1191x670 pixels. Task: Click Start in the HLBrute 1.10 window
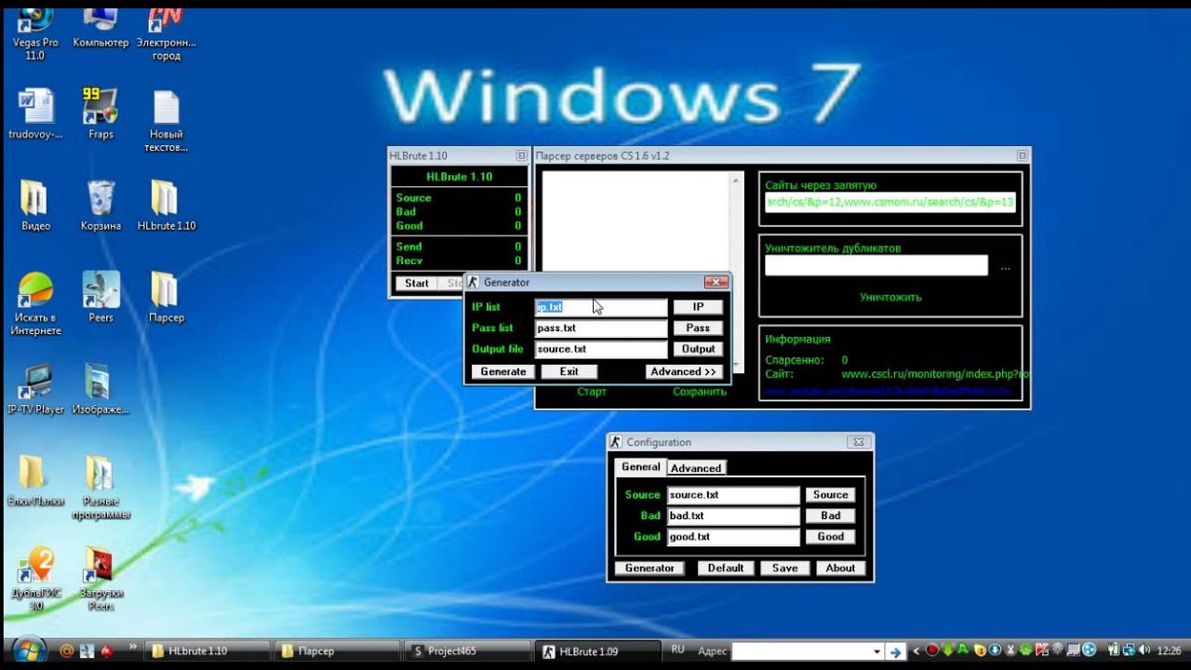tap(417, 283)
